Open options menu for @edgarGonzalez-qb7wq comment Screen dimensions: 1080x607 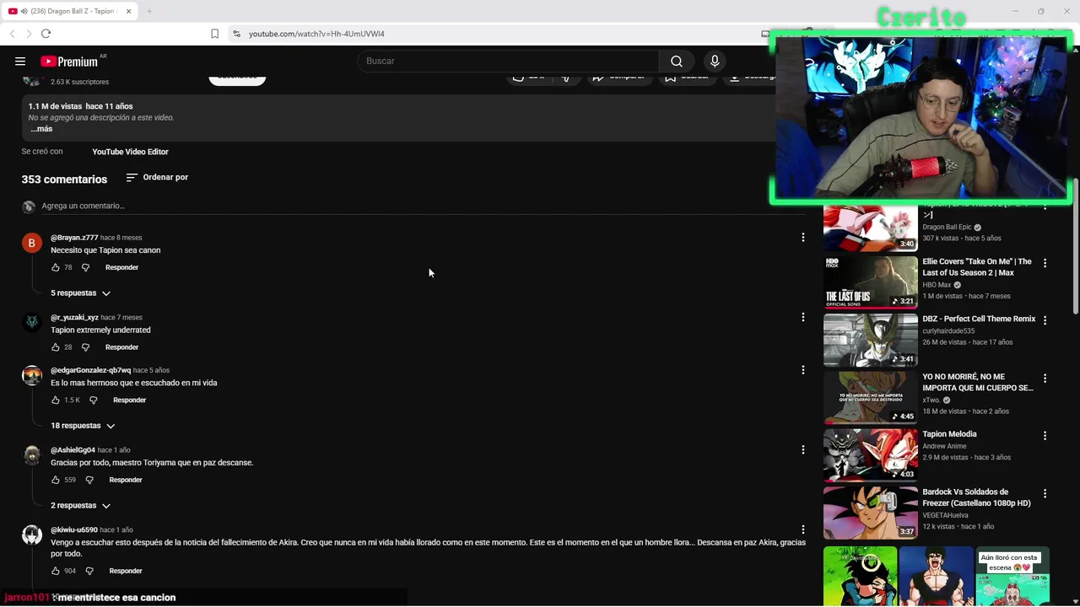click(802, 370)
